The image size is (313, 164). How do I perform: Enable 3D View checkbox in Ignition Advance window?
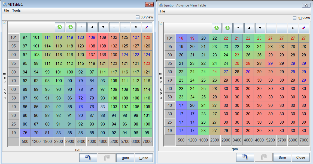294,18
